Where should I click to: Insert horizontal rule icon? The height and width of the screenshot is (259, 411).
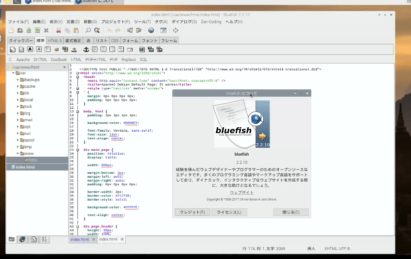coord(94,49)
